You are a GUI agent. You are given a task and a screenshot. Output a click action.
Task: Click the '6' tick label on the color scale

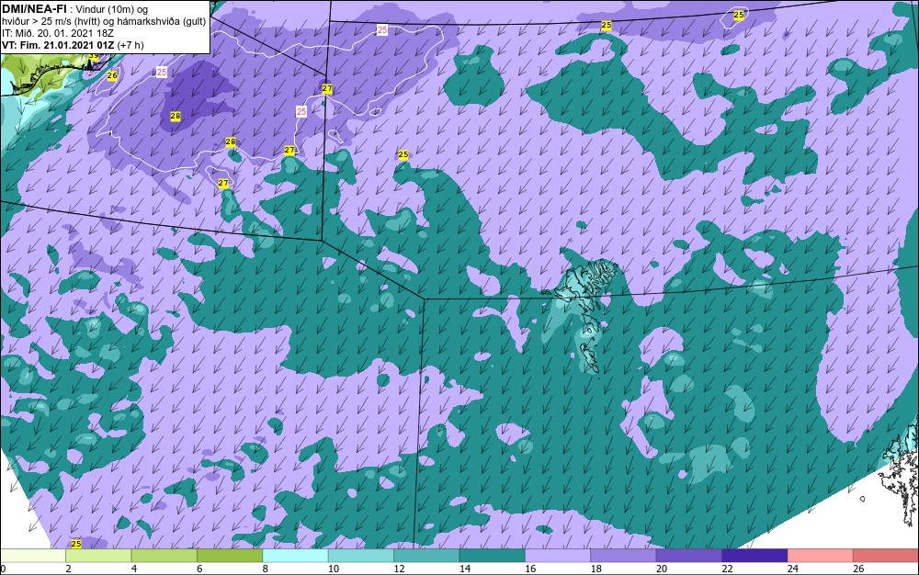tap(199, 569)
